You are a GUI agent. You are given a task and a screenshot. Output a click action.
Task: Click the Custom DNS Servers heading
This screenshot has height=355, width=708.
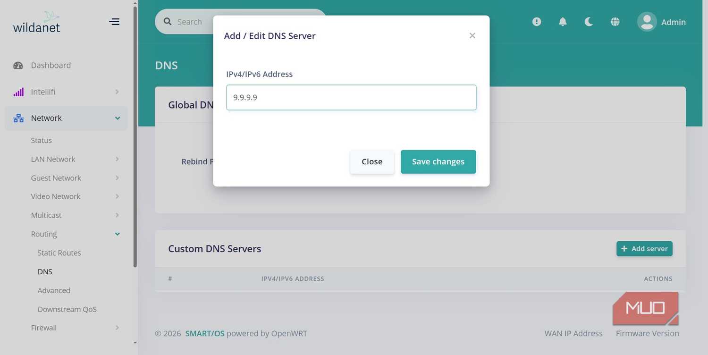[215, 249]
